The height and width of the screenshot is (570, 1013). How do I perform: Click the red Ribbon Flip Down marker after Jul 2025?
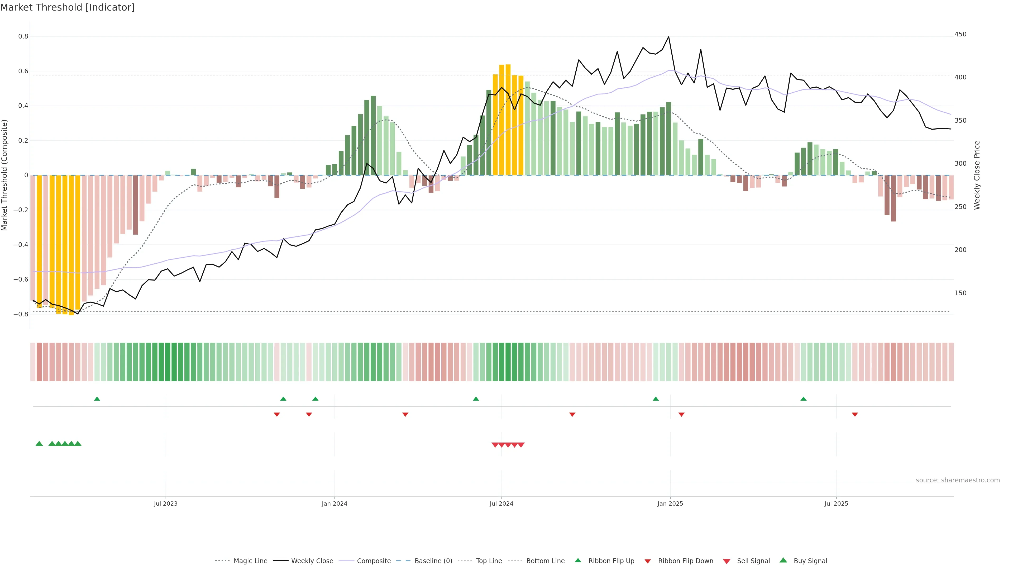pyautogui.click(x=855, y=415)
